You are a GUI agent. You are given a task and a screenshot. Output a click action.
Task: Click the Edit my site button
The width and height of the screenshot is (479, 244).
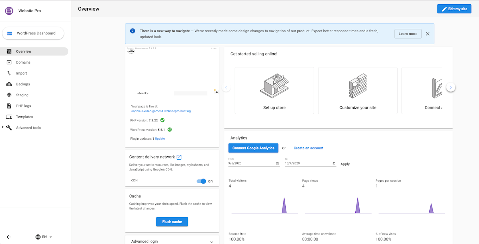[x=454, y=9]
